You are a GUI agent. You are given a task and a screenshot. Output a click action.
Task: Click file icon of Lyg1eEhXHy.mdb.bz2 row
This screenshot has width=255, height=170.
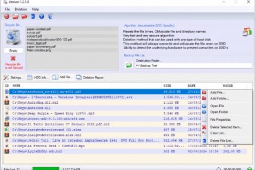pyautogui.click(x=7, y=151)
